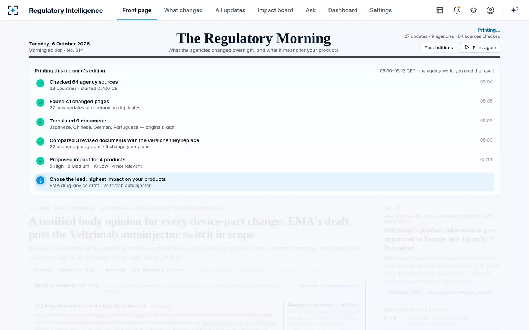529x330 pixels.
Task: Open the Settings tab
Action: tap(381, 10)
